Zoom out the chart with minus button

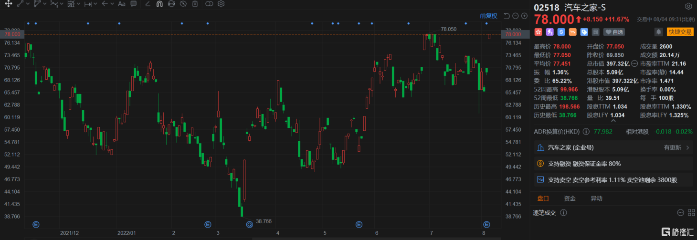click(516, 16)
